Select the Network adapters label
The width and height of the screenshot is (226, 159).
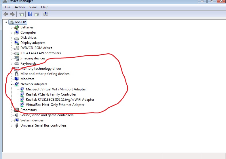click(x=34, y=84)
